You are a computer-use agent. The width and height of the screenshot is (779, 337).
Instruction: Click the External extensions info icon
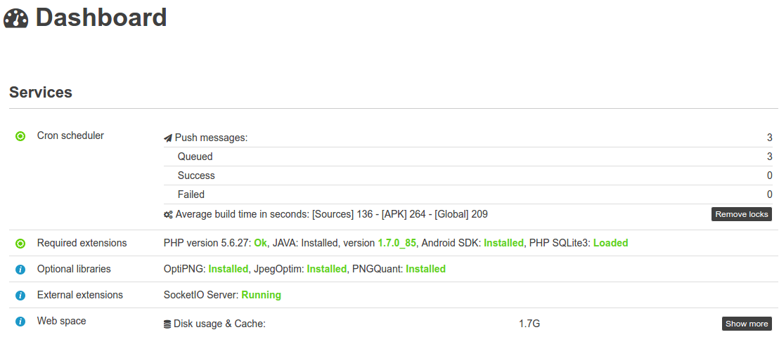[20, 296]
